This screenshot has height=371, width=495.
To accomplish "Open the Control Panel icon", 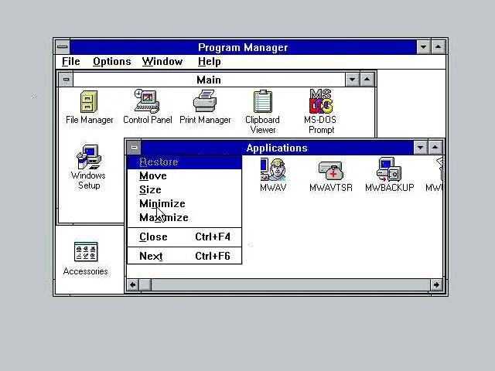I will click(x=148, y=107).
